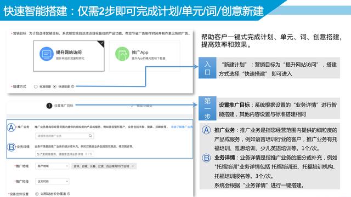Click the blue 入口 label box
Viewport: 351px width, 197px height.
pyautogui.click(x=207, y=68)
